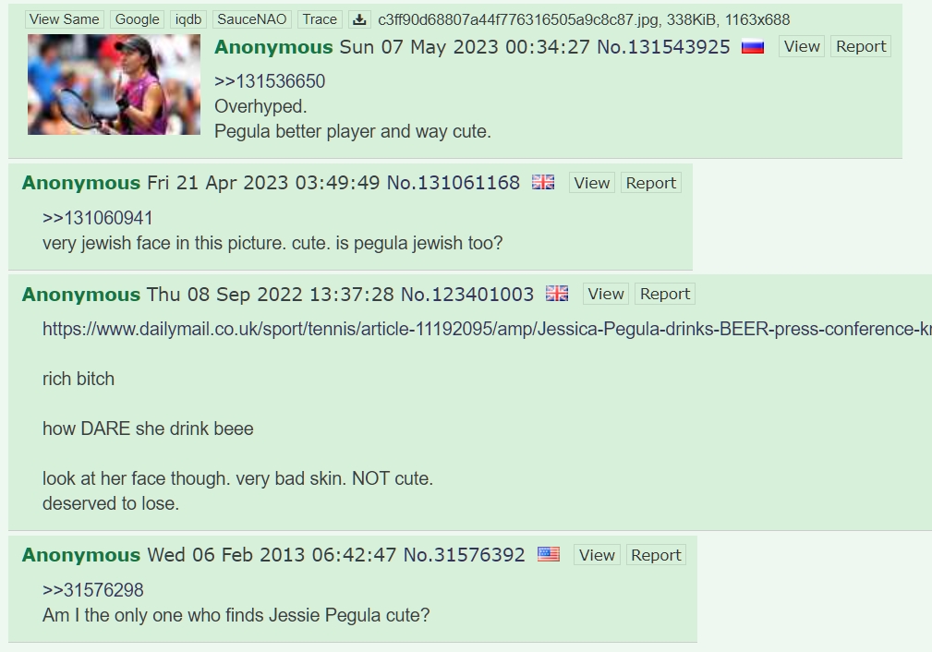
Task: Follow quoted post link >>31576298
Action: click(93, 590)
